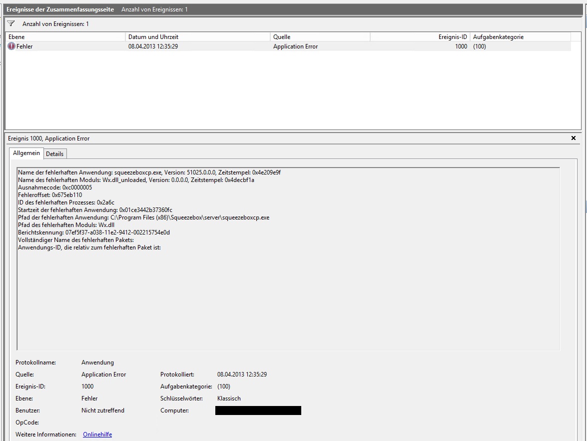Image resolution: width=587 pixels, height=441 pixels.
Task: Select the event dated 08.04.2013 in list
Action: pos(153,46)
